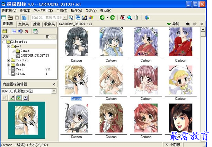Open the 插件(A) menu

[77, 10]
